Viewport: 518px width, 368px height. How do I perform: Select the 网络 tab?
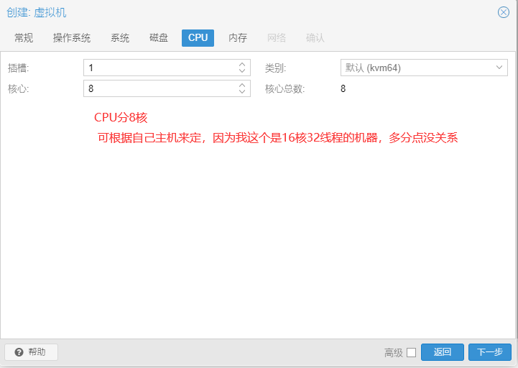[x=277, y=38]
